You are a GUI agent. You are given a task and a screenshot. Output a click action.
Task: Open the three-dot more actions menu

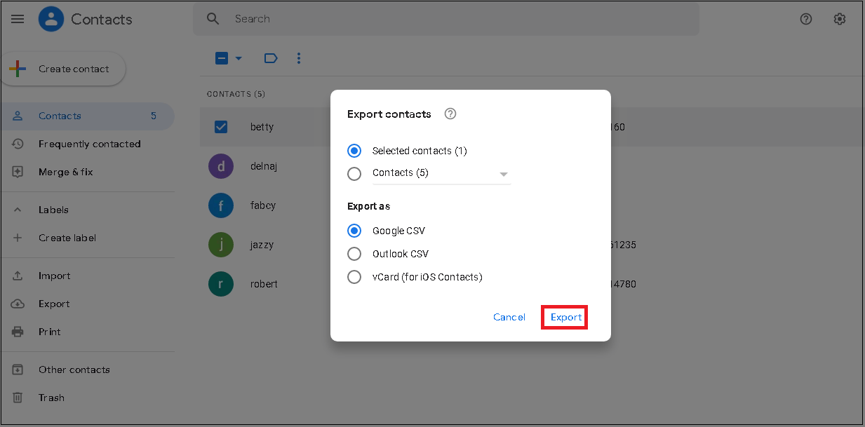299,58
